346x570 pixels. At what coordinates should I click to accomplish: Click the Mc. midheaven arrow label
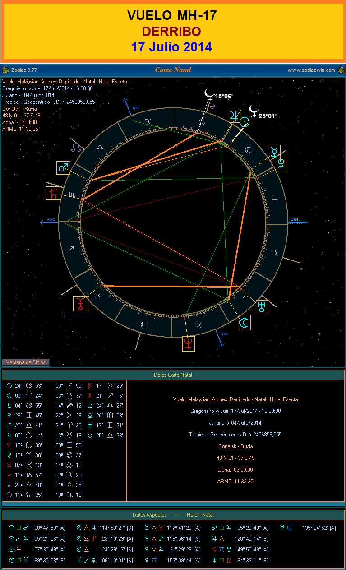136,108
